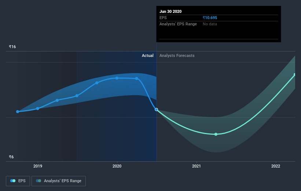Screen dimensions: 301x191
Task: Click the forecast EPS endpoint at 2022
Action: pyautogui.click(x=295, y=75)
